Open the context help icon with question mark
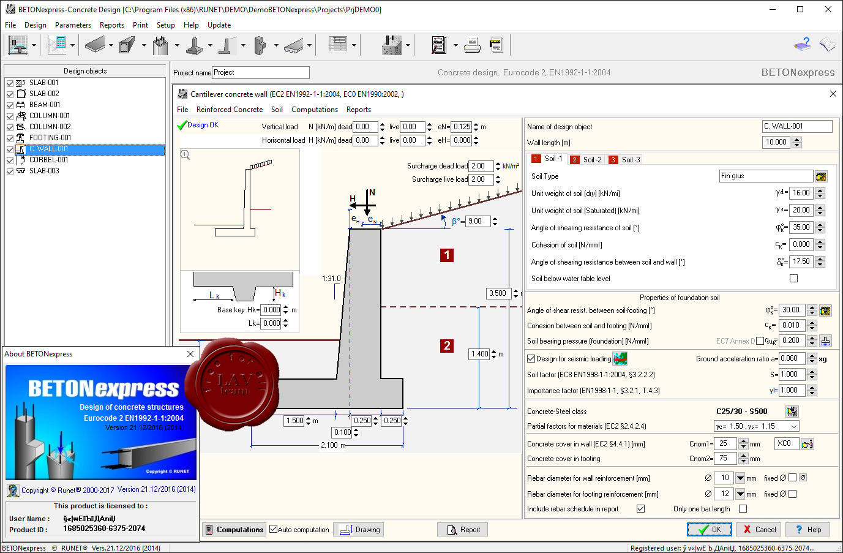The height and width of the screenshot is (553, 843). click(x=803, y=44)
